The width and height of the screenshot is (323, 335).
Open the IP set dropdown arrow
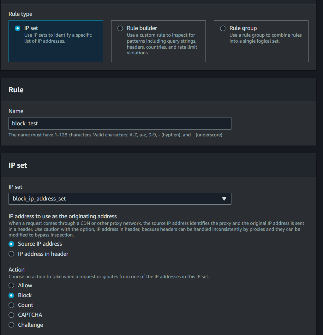[x=224, y=199]
